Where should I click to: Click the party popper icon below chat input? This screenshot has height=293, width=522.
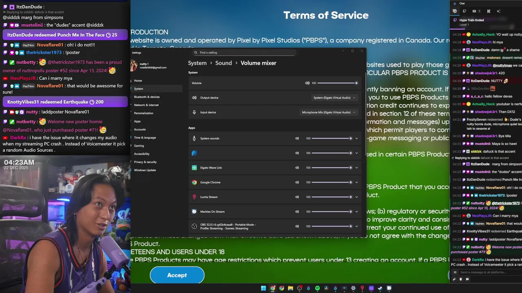pos(454,279)
